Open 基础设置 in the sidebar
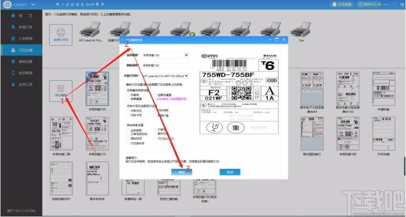The height and width of the screenshot is (217, 406). coord(21,62)
